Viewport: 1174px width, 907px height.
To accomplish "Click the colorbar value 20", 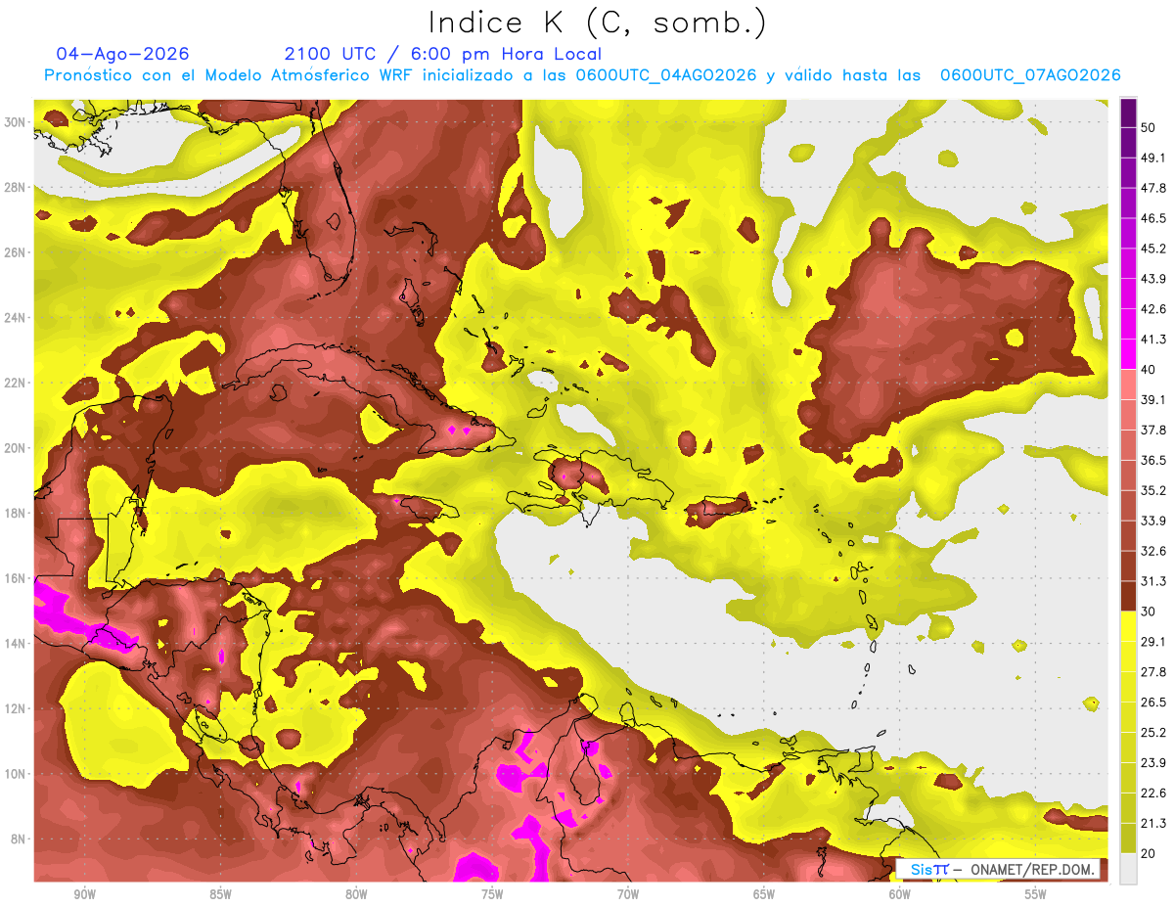I will click(1149, 853).
